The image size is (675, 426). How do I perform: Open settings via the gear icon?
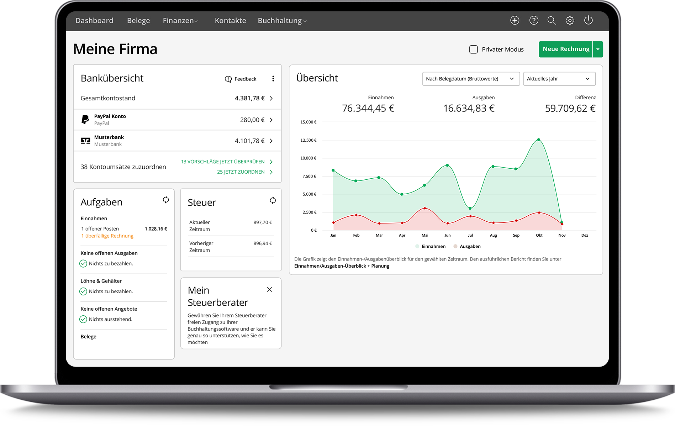[x=570, y=20]
